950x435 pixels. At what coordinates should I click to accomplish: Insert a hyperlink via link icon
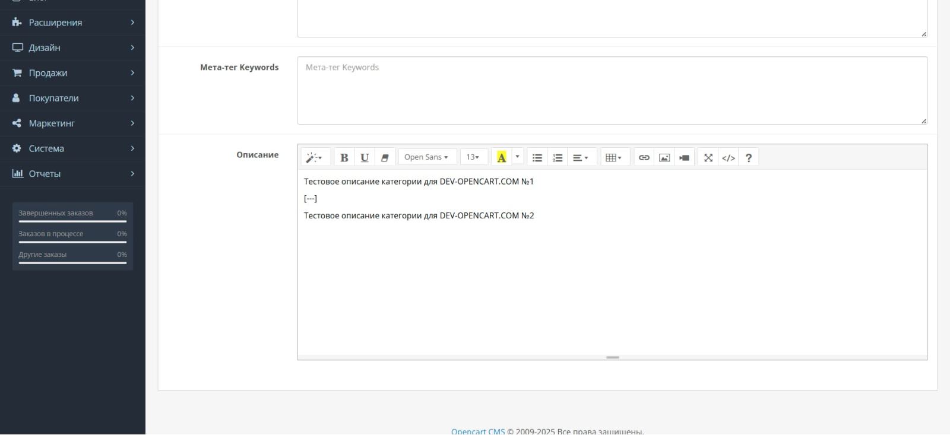point(644,157)
